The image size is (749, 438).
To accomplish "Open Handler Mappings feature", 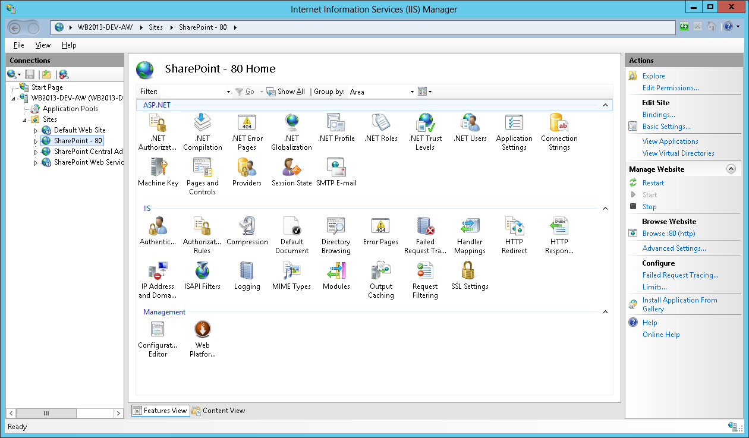I will point(470,235).
